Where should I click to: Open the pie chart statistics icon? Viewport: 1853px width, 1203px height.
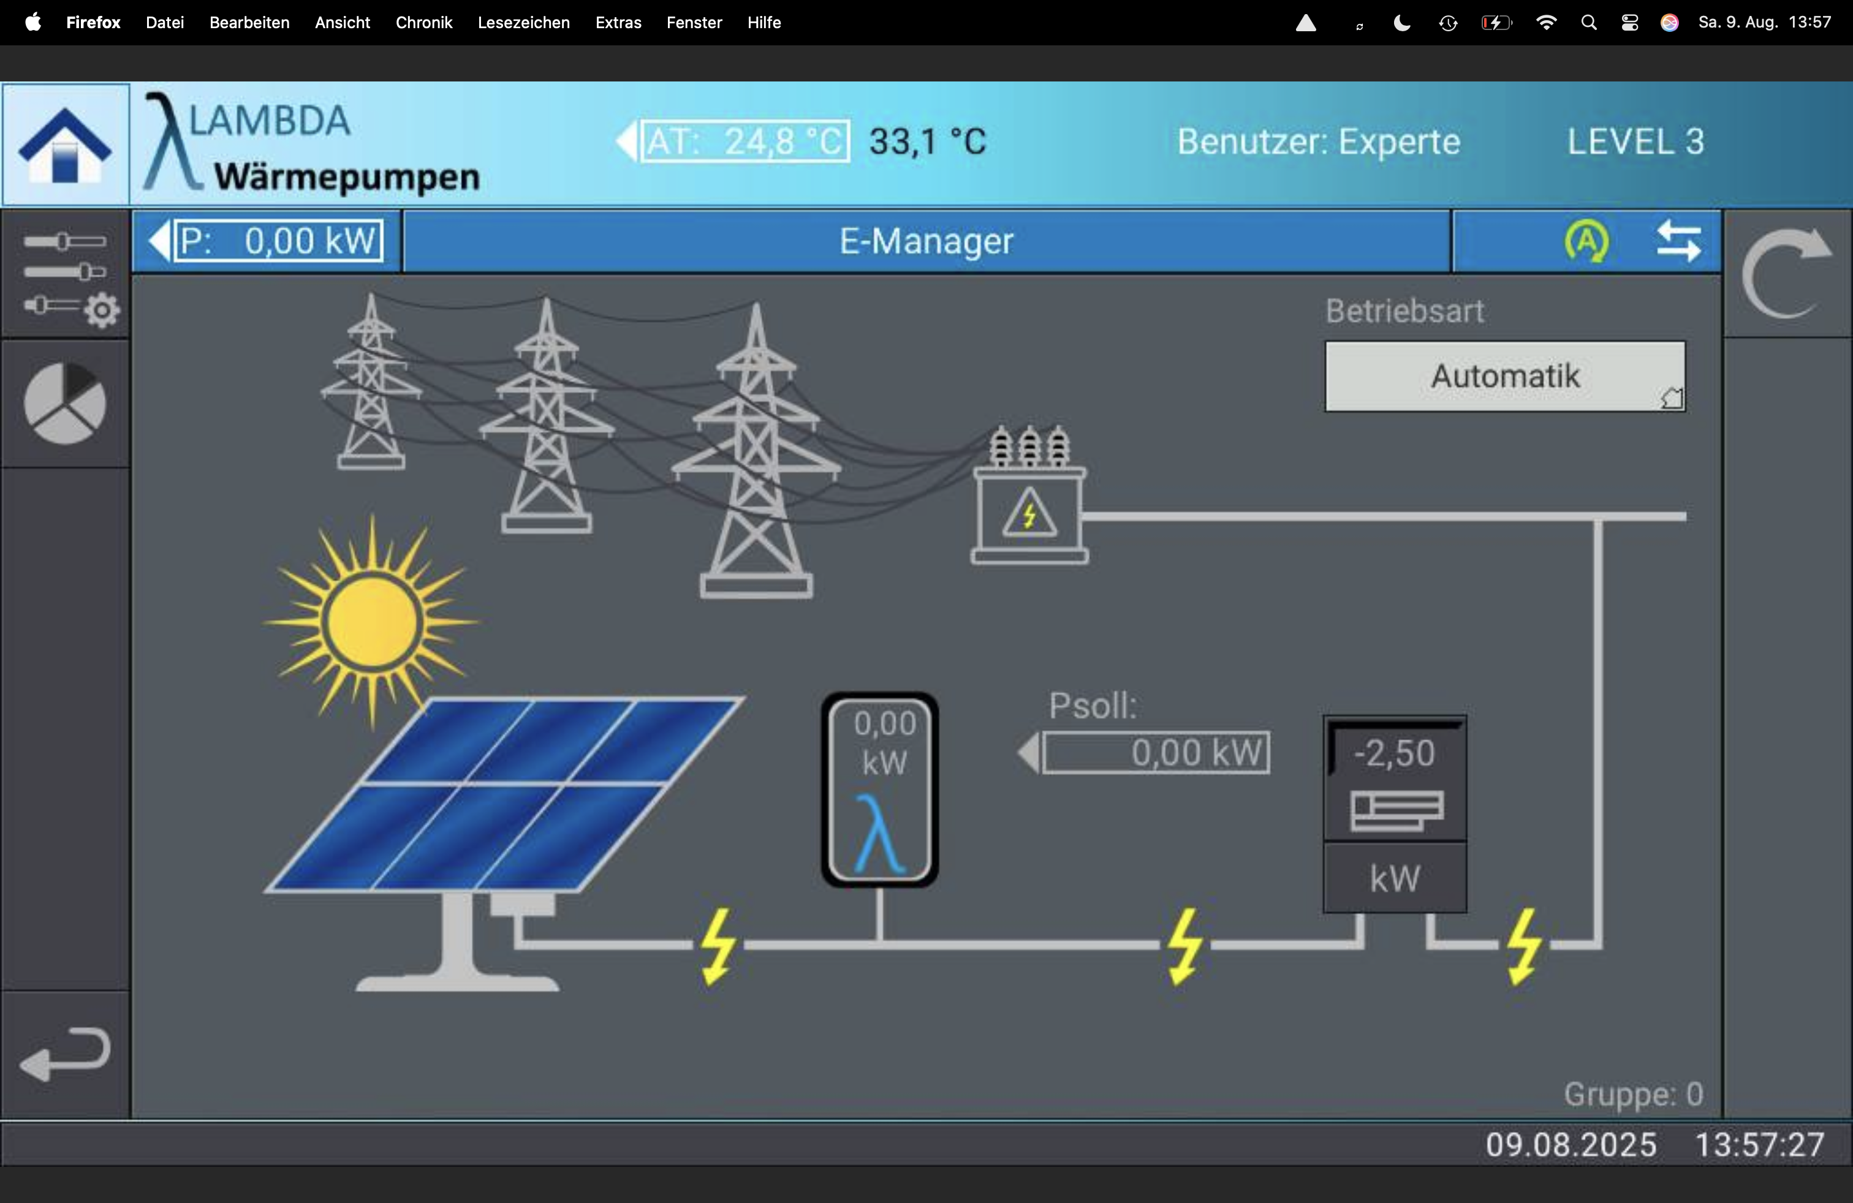[66, 403]
